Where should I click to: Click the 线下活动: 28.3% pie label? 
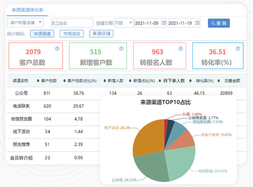tap(117, 128)
